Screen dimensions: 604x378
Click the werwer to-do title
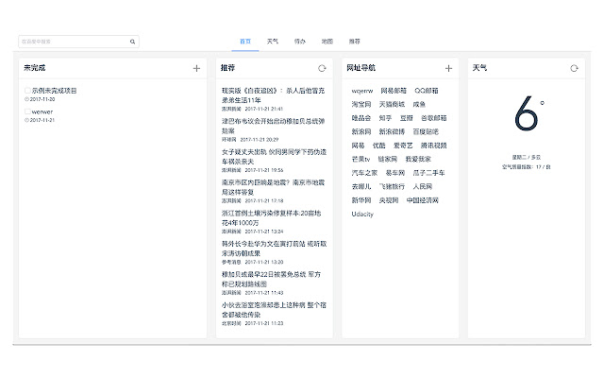42,112
